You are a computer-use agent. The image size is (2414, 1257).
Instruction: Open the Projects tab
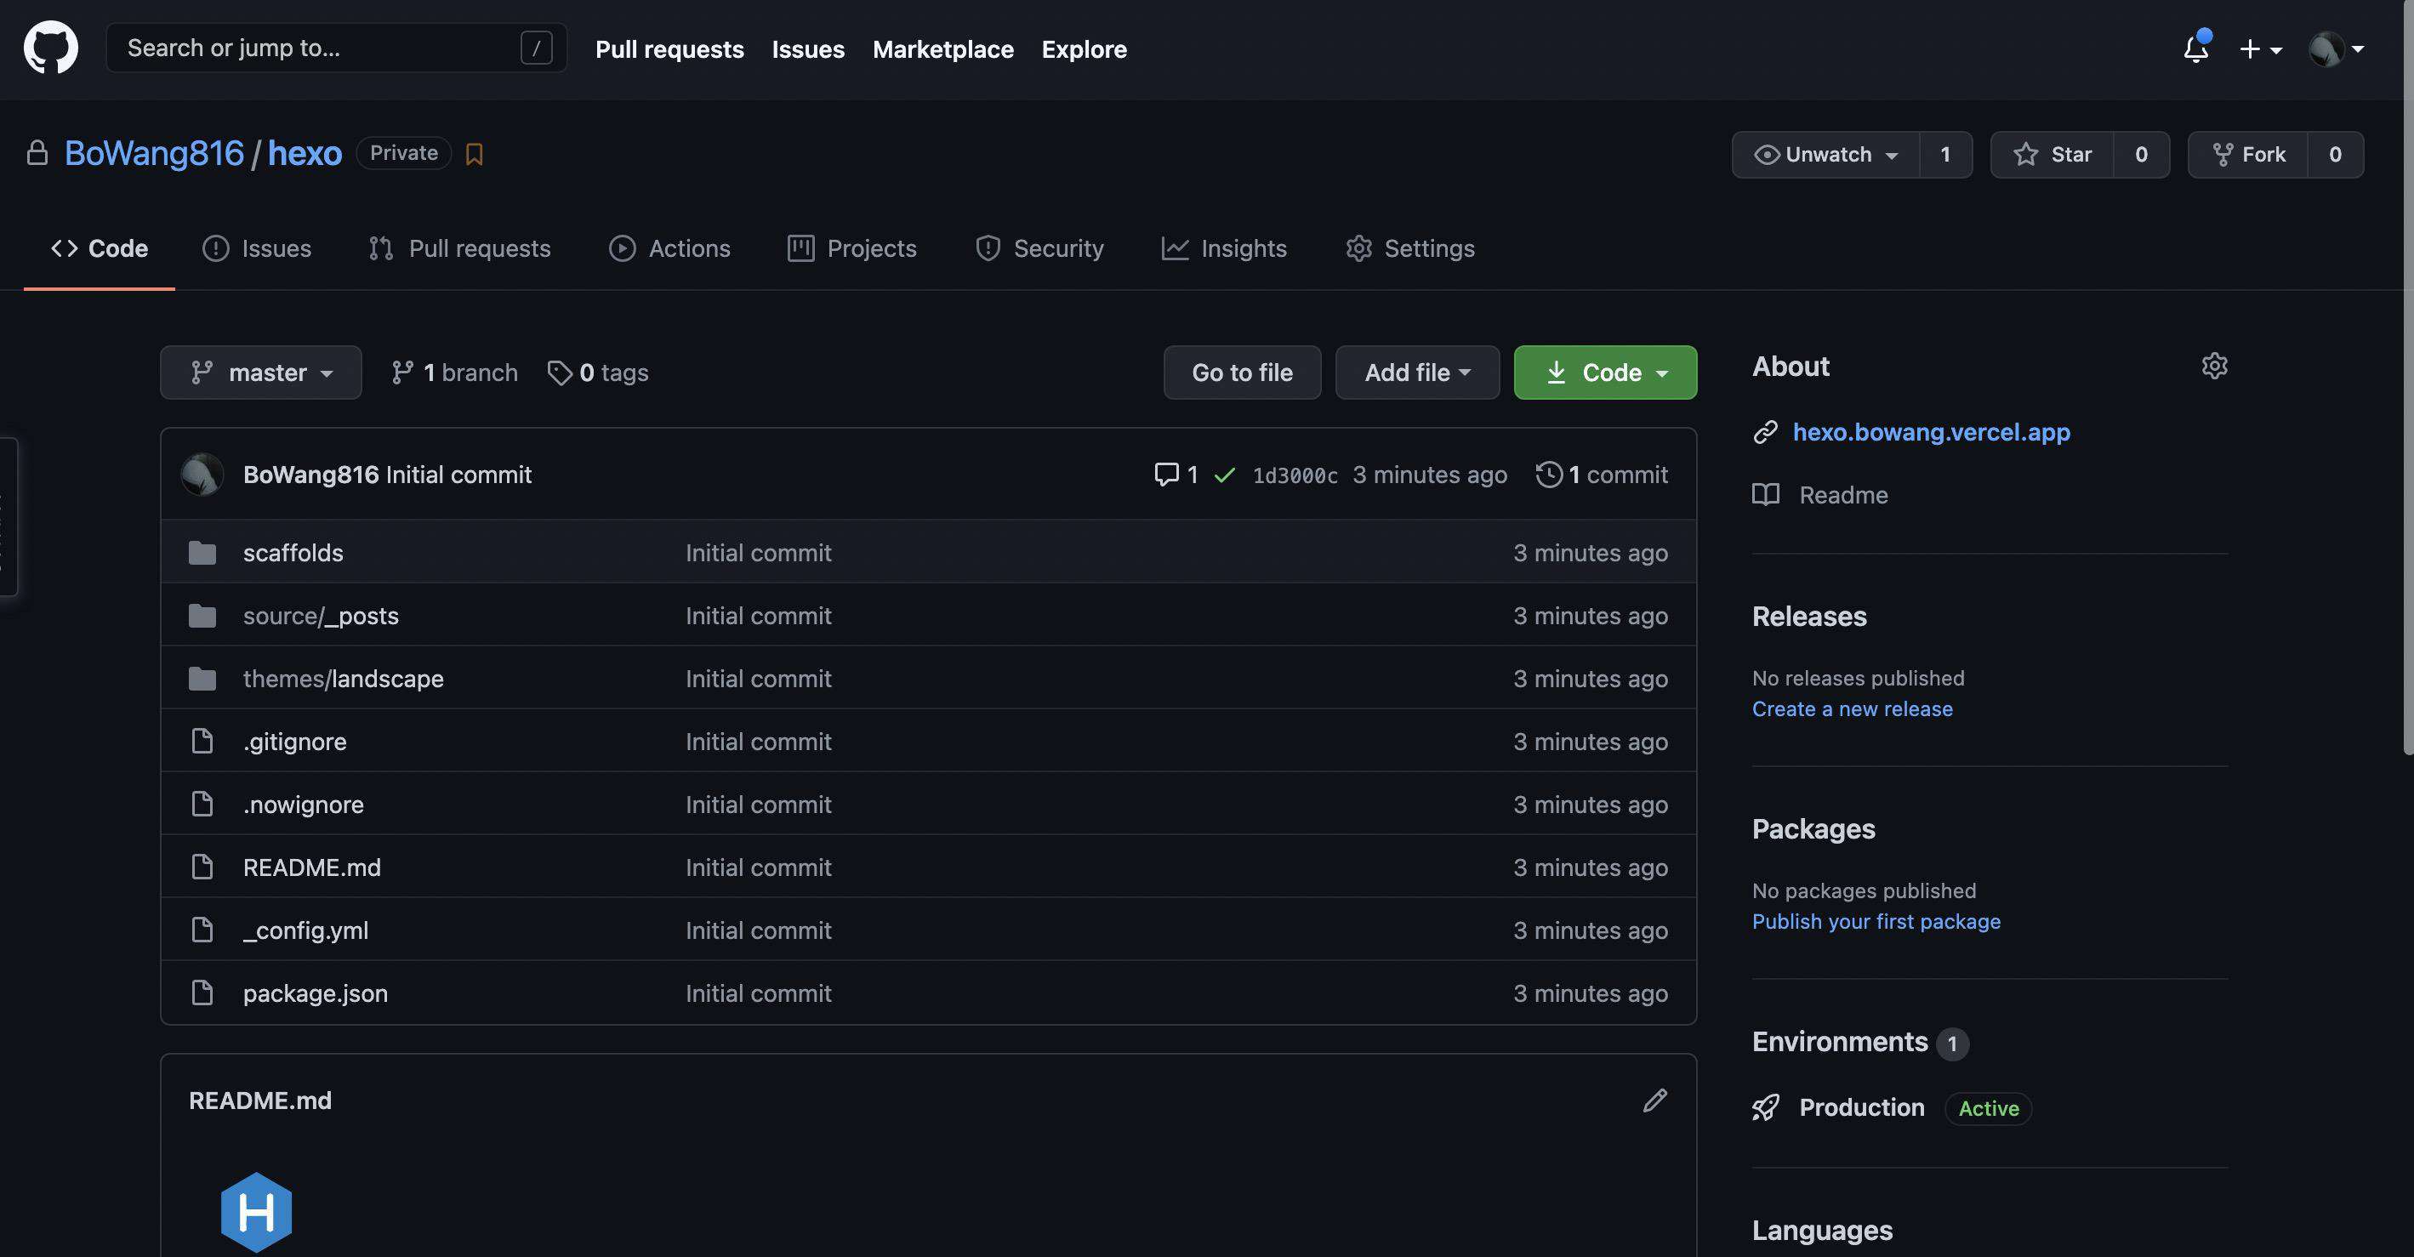851,248
